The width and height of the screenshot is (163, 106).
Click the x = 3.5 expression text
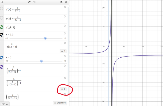pyautogui.click(x=10, y=35)
